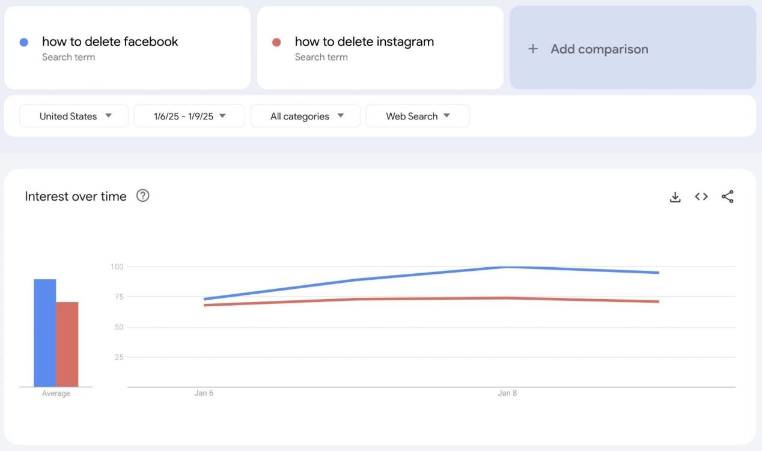Image resolution: width=762 pixels, height=451 pixels.
Task: Open the 1/6/25 - 1/9/25 date range selector
Action: [189, 116]
